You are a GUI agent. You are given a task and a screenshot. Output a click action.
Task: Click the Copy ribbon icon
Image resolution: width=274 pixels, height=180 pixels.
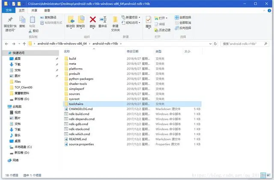(22, 20)
